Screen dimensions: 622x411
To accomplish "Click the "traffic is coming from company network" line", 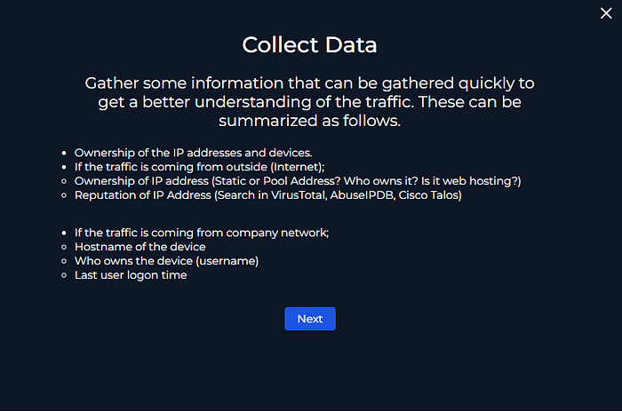I will tap(202, 233).
